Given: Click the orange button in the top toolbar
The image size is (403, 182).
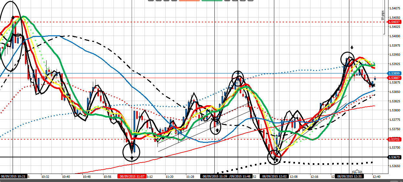Looking at the screenshot, I should (x=189, y=0).
